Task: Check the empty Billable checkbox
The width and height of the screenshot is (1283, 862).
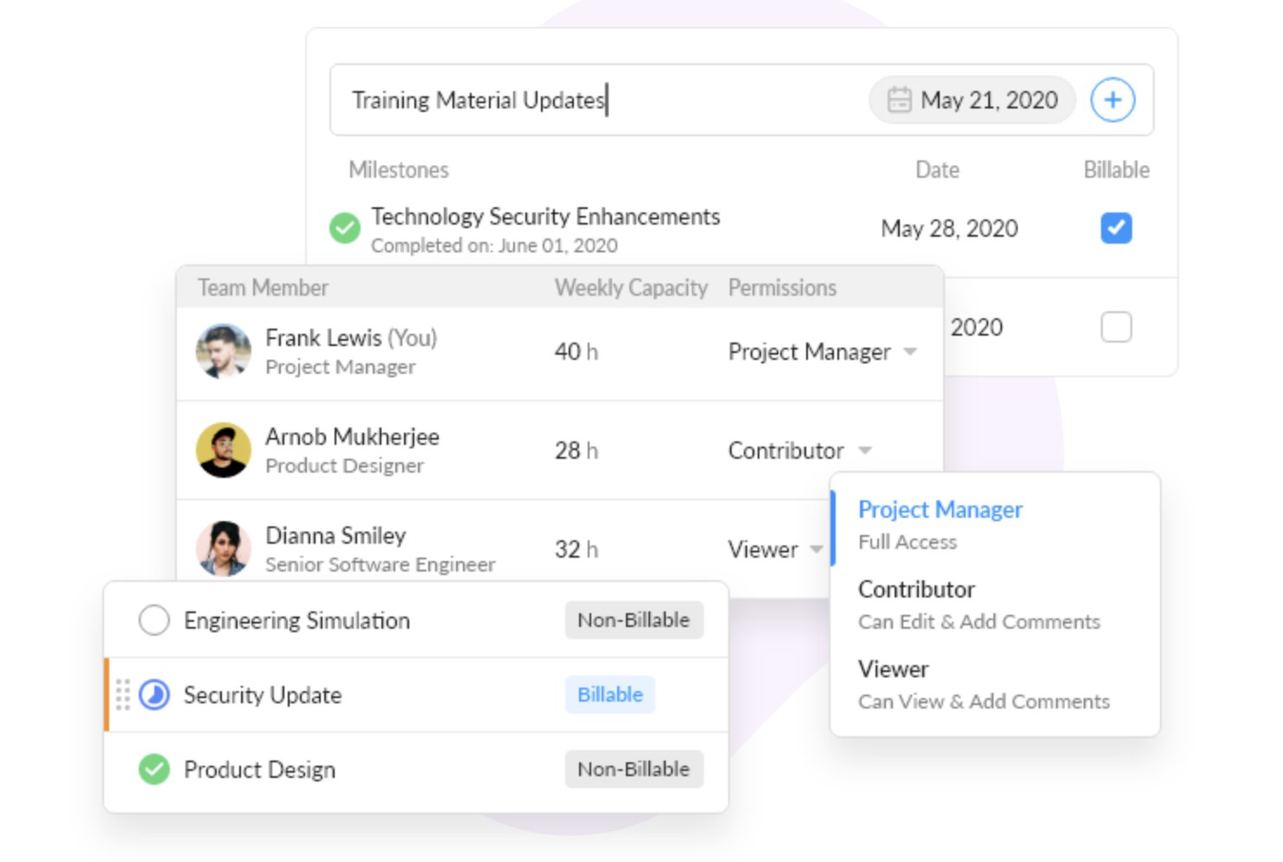Action: point(1116,327)
